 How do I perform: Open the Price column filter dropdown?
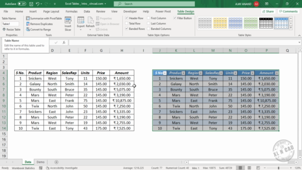point(252,73)
